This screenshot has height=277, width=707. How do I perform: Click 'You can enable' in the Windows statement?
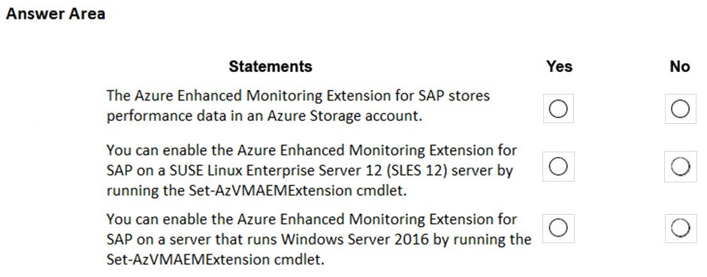(x=154, y=219)
